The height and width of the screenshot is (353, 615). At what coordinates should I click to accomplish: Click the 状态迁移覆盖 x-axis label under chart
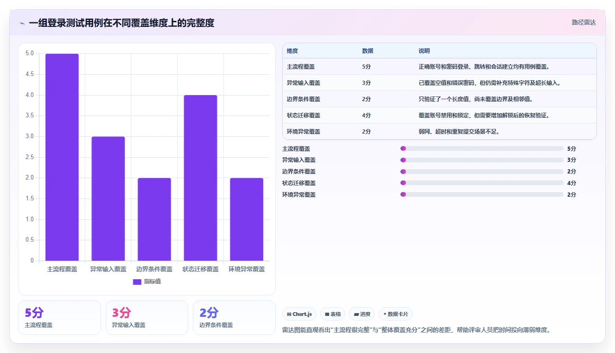point(200,269)
